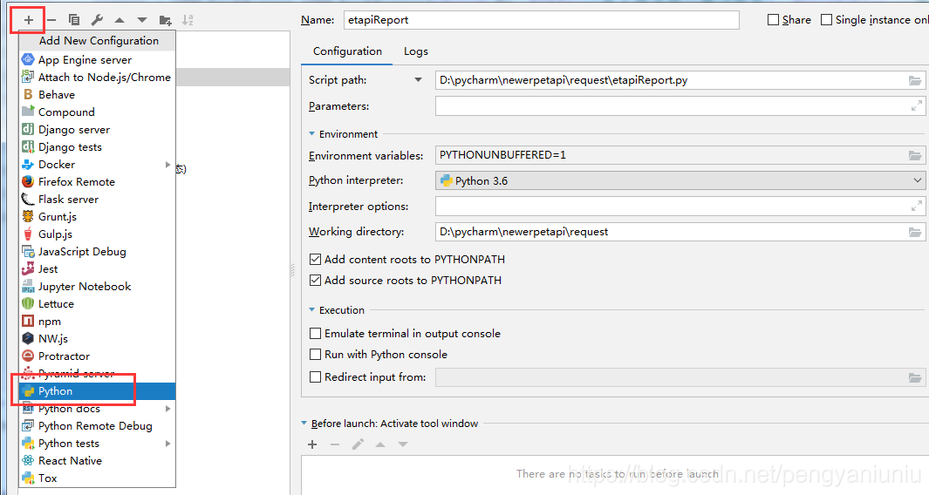This screenshot has width=929, height=495.
Task: Click the Move Down arrow in toolbar
Action: [142, 20]
